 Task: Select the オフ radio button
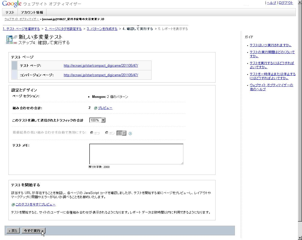point(92,133)
